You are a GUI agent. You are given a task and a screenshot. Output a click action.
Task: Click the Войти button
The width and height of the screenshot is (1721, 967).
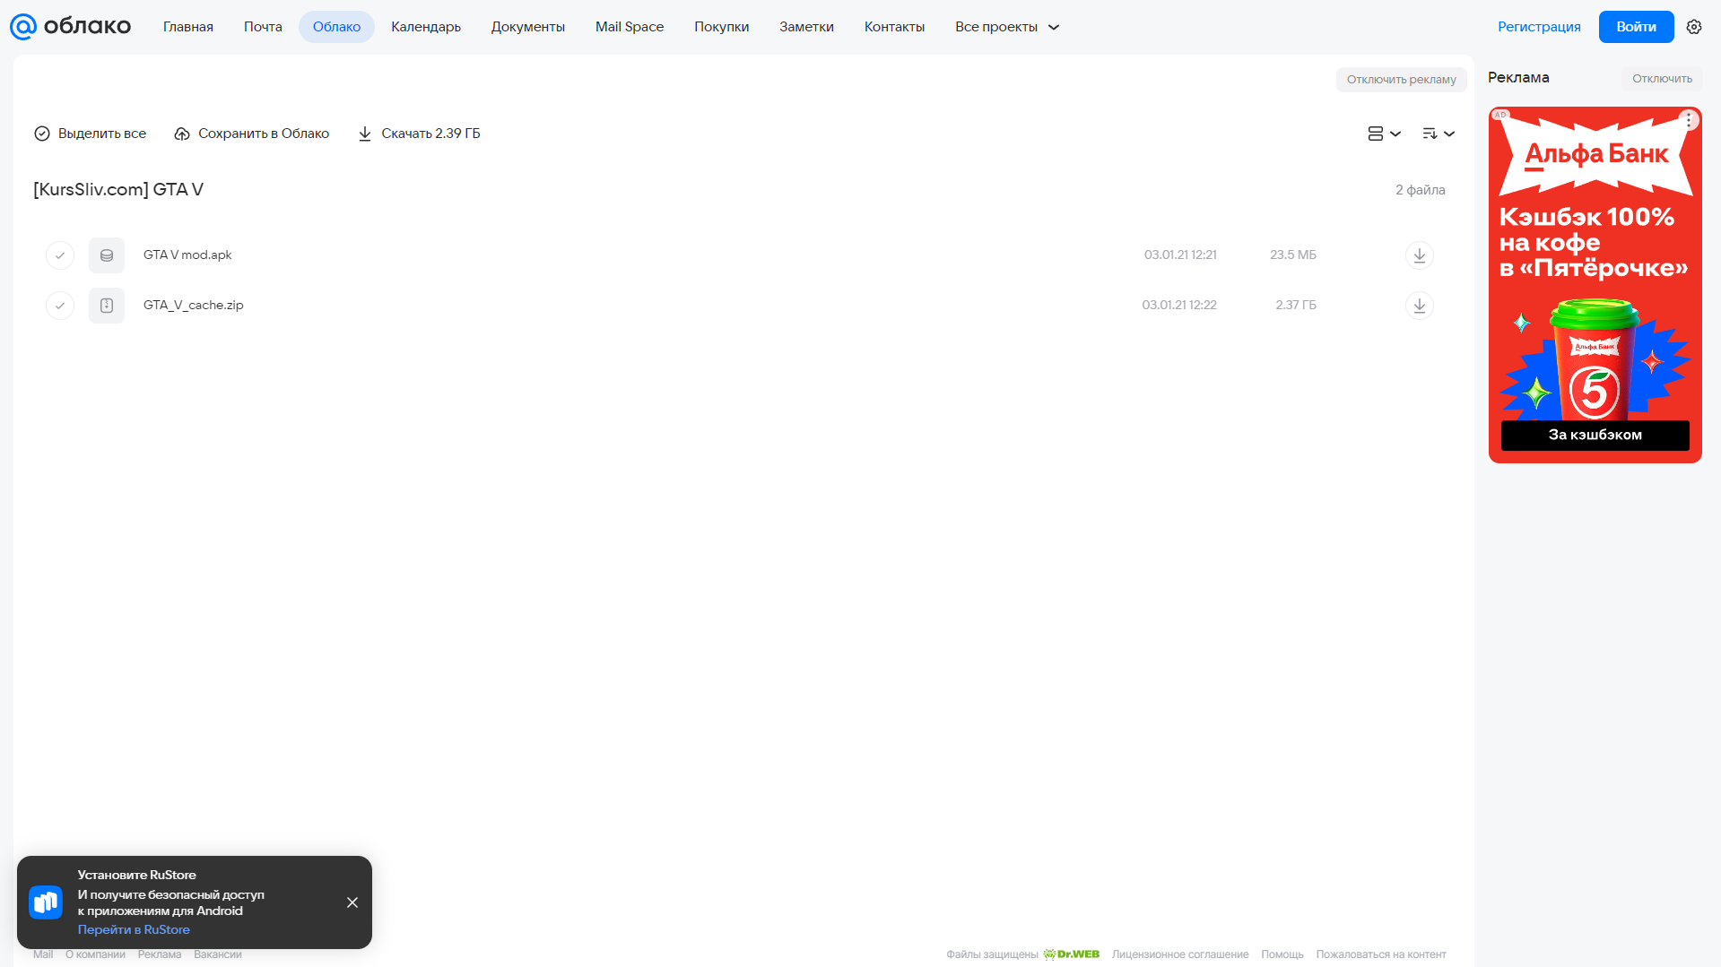(x=1636, y=27)
